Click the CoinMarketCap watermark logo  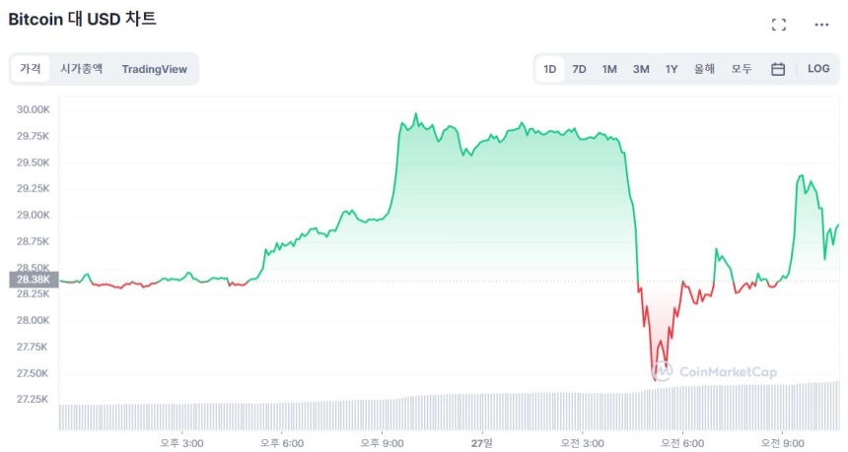[715, 371]
